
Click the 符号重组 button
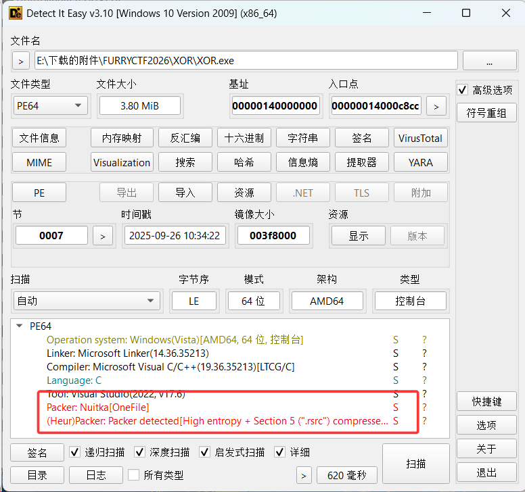coord(486,113)
